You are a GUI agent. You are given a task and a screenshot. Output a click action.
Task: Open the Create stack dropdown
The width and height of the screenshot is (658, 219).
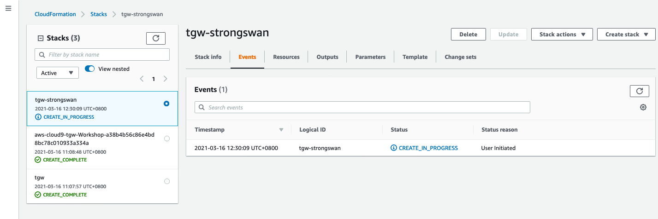(626, 35)
